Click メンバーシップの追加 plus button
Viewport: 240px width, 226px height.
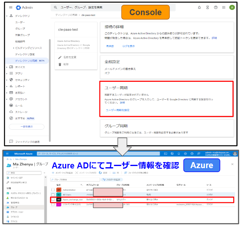click(x=62, y=173)
